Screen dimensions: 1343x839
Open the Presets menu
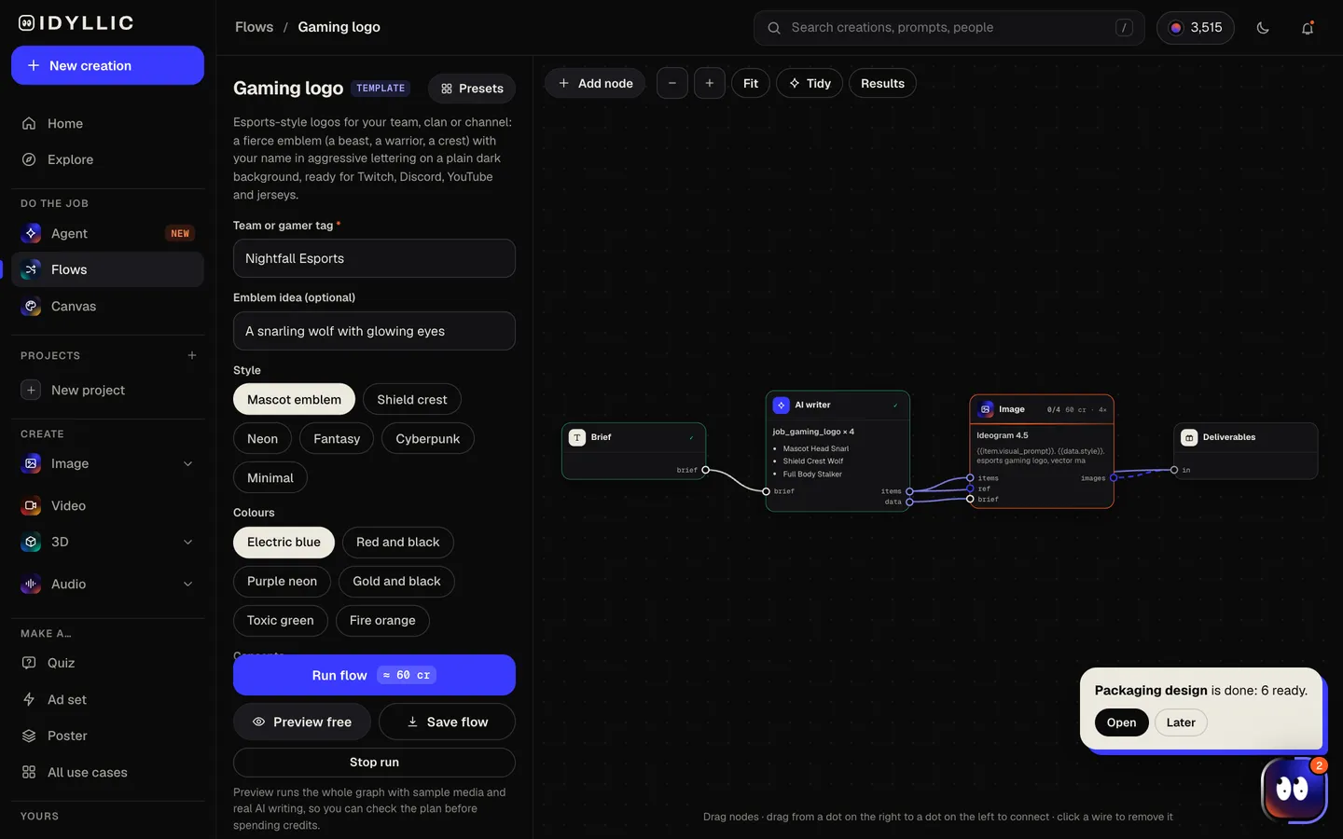click(472, 89)
